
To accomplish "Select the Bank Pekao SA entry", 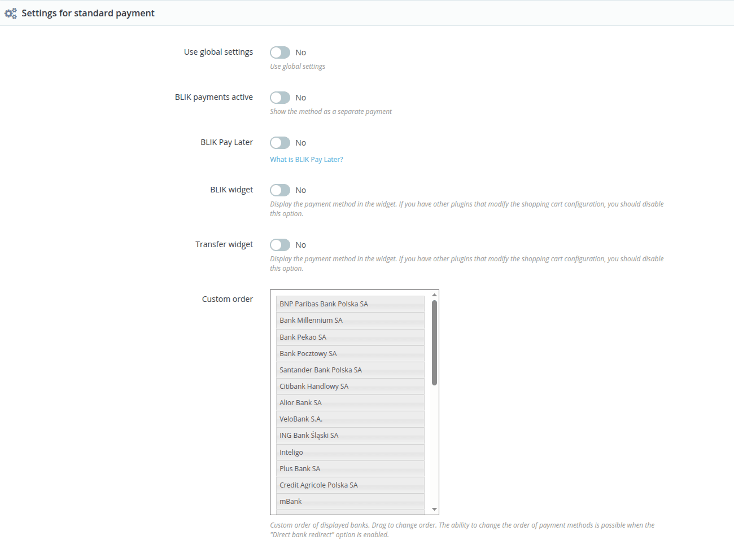I will coord(350,337).
